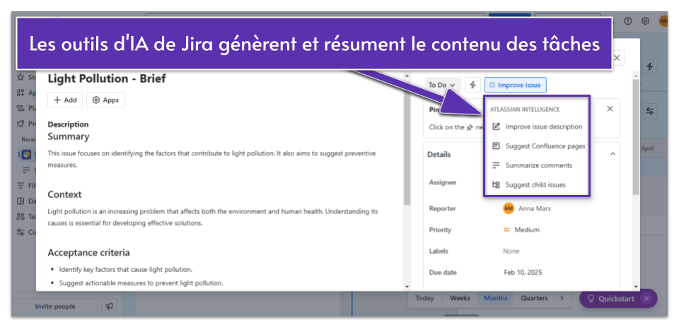Click the Light Pollution - Brief title

[x=107, y=78]
